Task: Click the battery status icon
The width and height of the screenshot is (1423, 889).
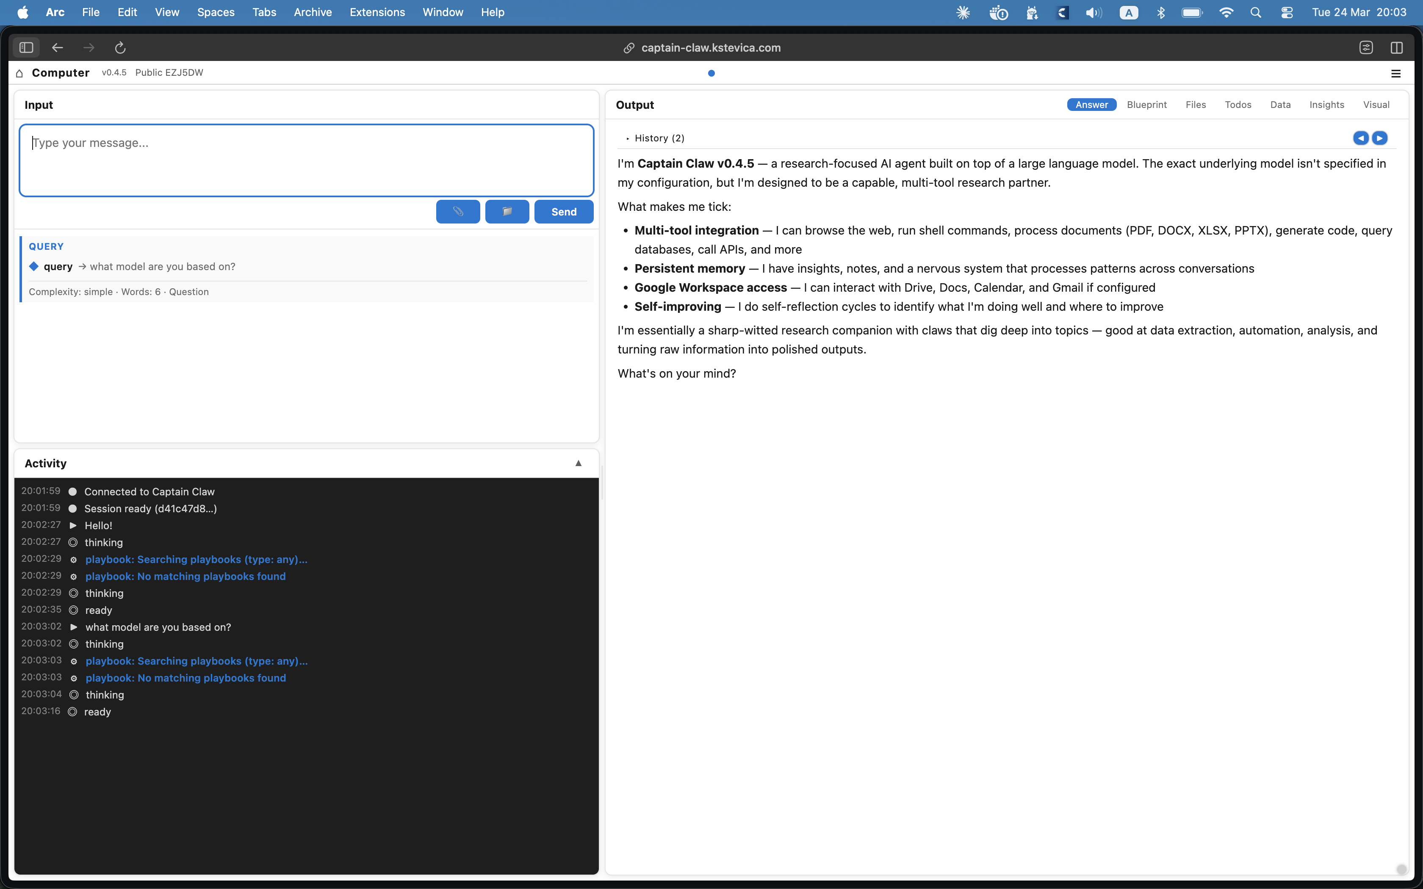Action: point(1193,12)
